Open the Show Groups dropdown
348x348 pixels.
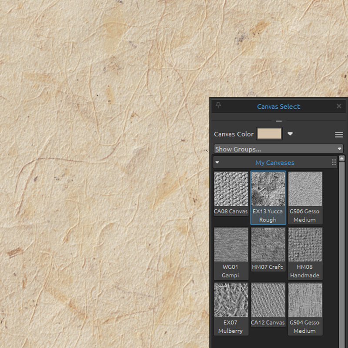[x=278, y=149]
